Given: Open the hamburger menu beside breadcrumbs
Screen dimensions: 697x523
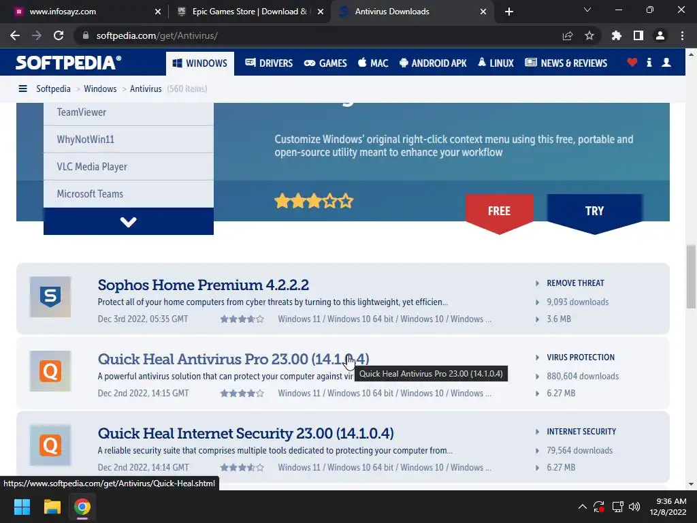Looking at the screenshot, I should [22, 89].
